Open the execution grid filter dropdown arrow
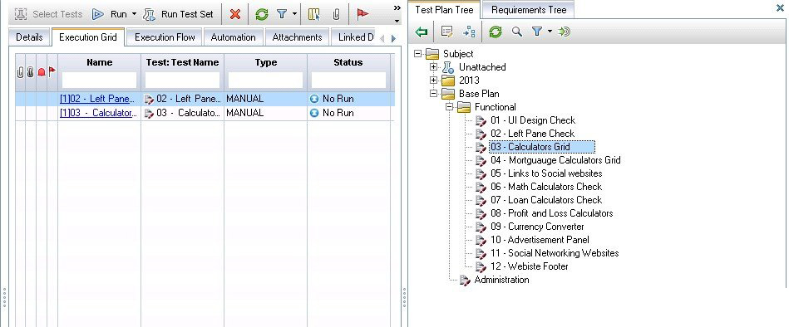 click(294, 14)
